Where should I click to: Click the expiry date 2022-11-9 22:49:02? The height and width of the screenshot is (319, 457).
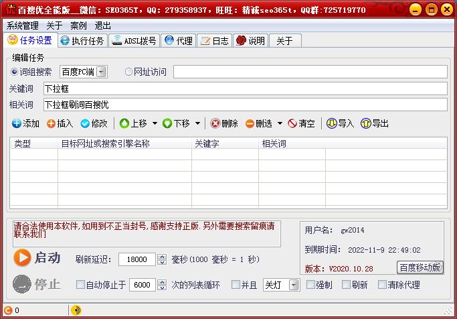click(x=384, y=250)
